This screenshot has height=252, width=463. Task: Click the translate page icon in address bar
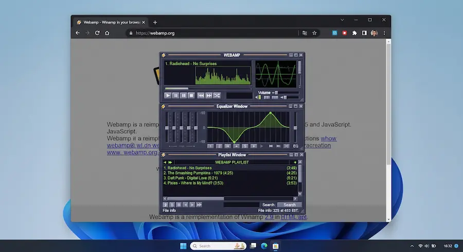coord(305,33)
